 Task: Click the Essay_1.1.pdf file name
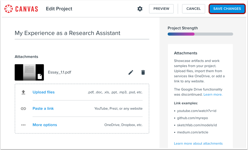pyautogui.click(x=60, y=72)
